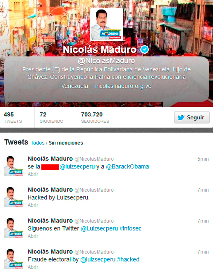View the 703.720 Seguidores list

[x=95, y=117]
